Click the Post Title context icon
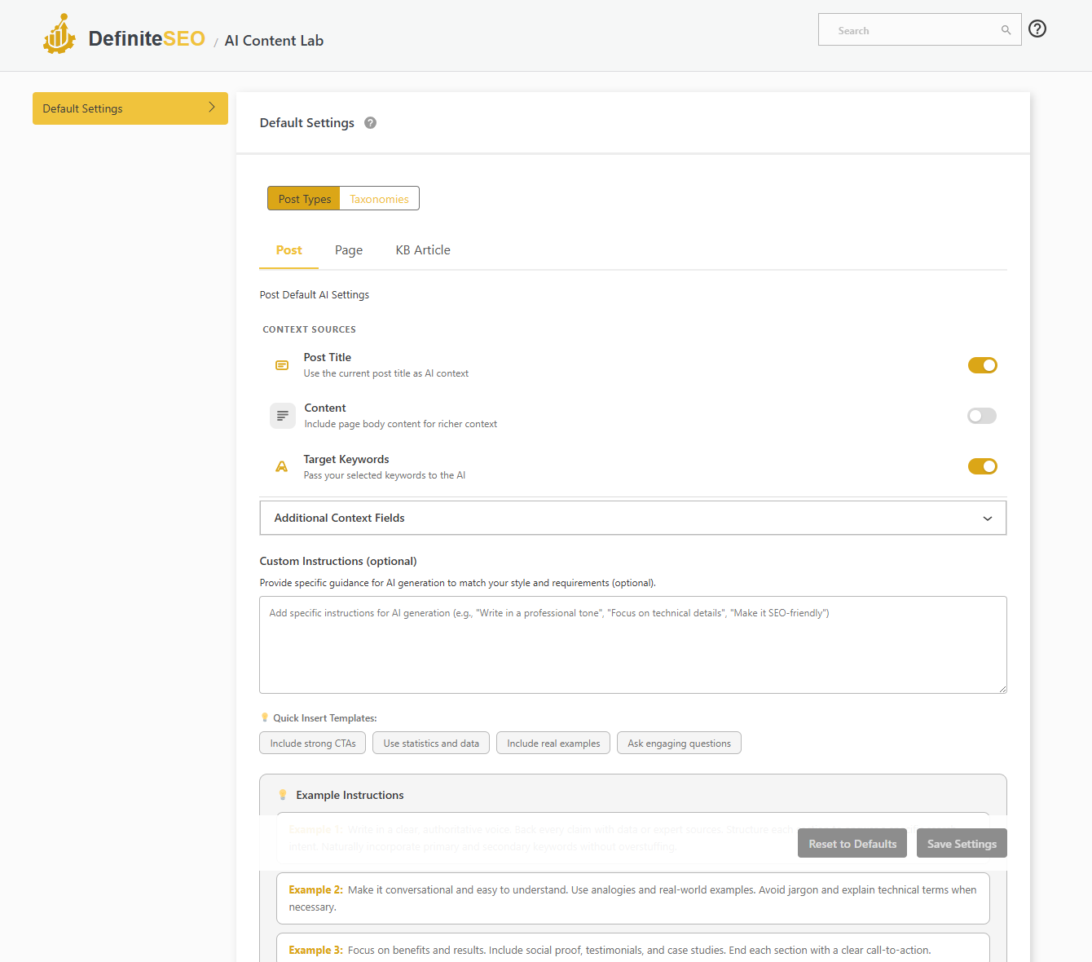This screenshot has height=962, width=1092. pos(282,365)
